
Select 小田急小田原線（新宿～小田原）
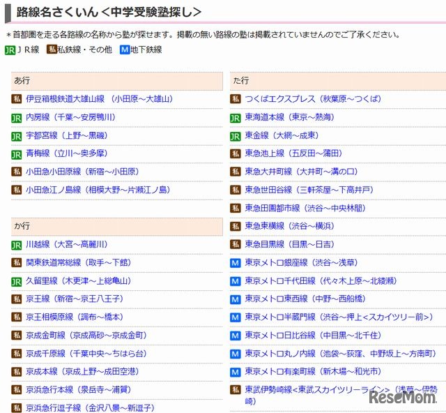pos(82,172)
